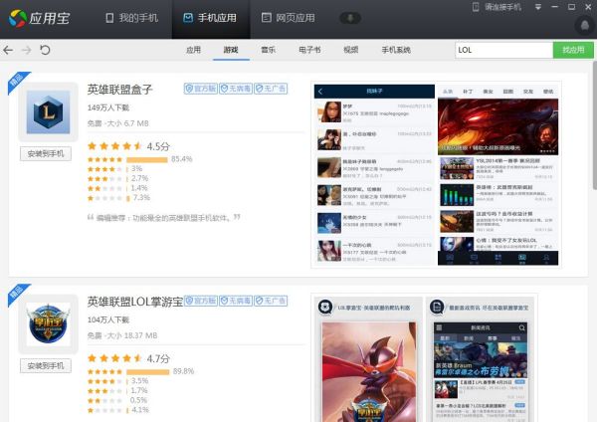
Task: Click the search field containing LOL
Action: 502,49
